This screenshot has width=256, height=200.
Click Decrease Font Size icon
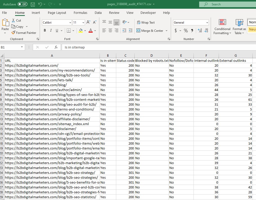coord(95,22)
